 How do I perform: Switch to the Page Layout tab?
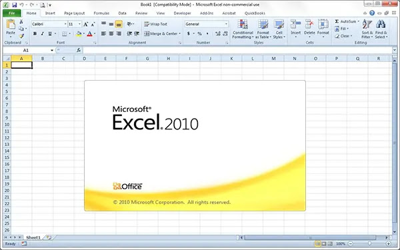tap(74, 13)
